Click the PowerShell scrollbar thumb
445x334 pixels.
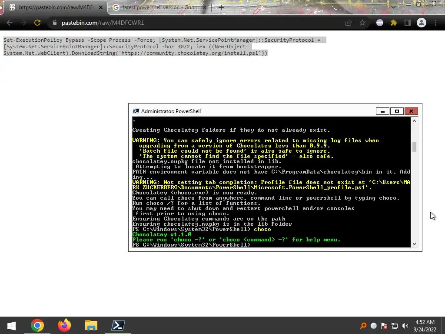click(x=414, y=147)
